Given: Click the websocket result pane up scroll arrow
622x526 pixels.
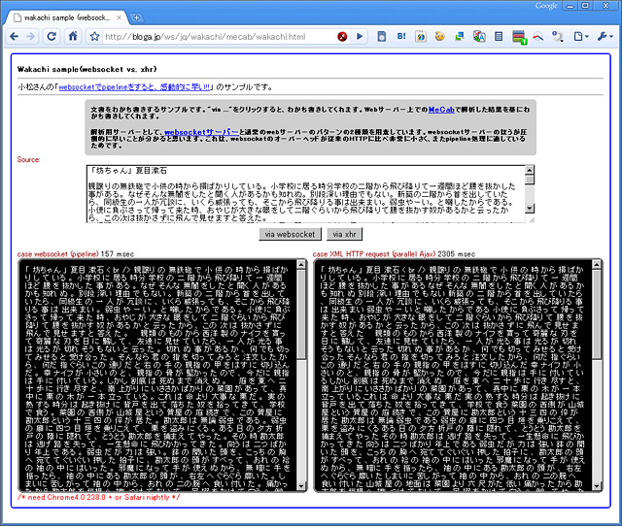Looking at the screenshot, I should 301,264.
